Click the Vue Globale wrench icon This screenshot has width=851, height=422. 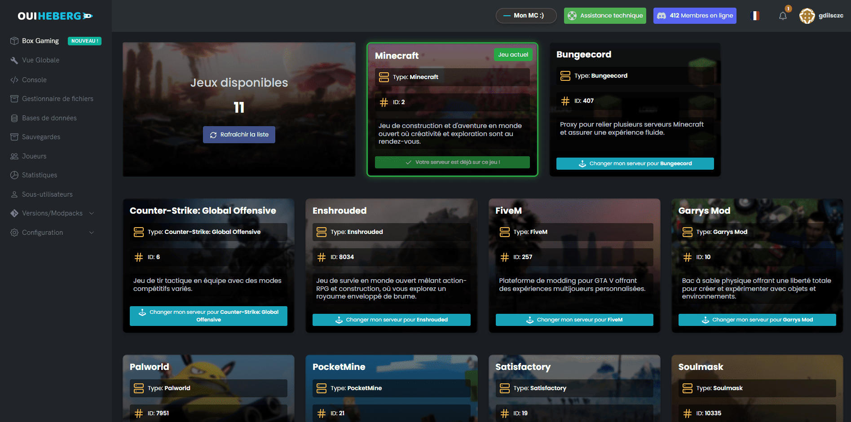point(14,60)
